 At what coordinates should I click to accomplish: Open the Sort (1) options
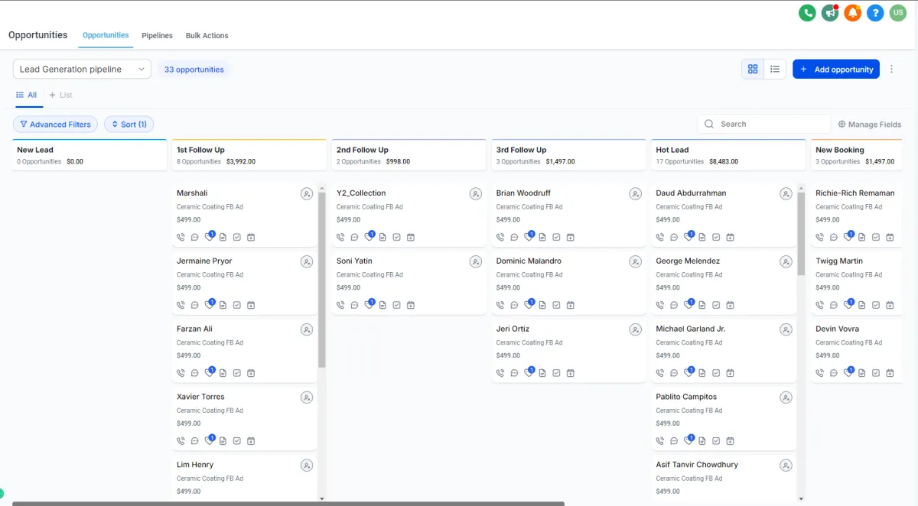[x=129, y=125]
